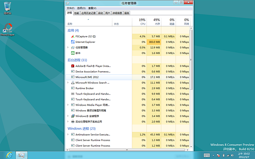Click icon of Touch Keyboard row using 9.9 MB
The height and width of the screenshot is (159, 255).
[x=73, y=94]
